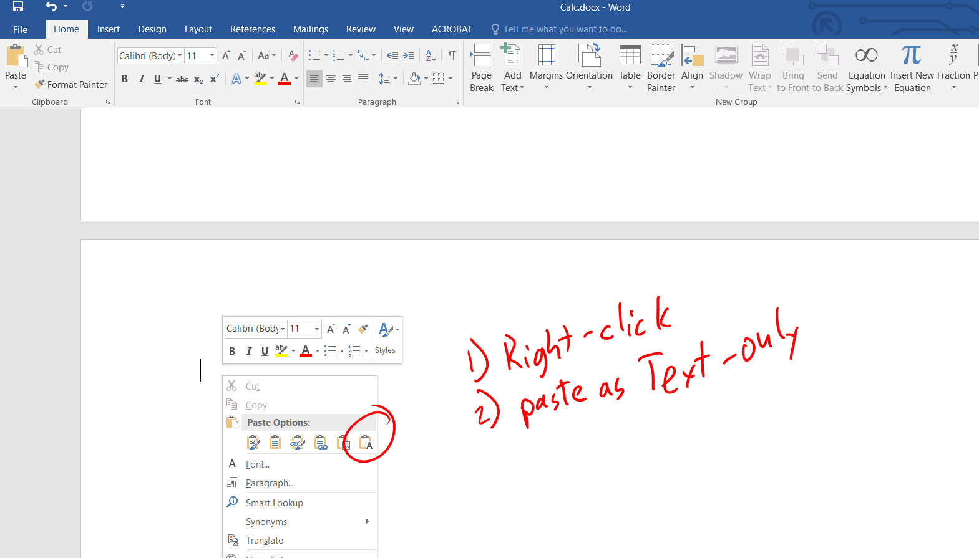Click Add Text button
This screenshot has height=558, width=979.
click(512, 69)
